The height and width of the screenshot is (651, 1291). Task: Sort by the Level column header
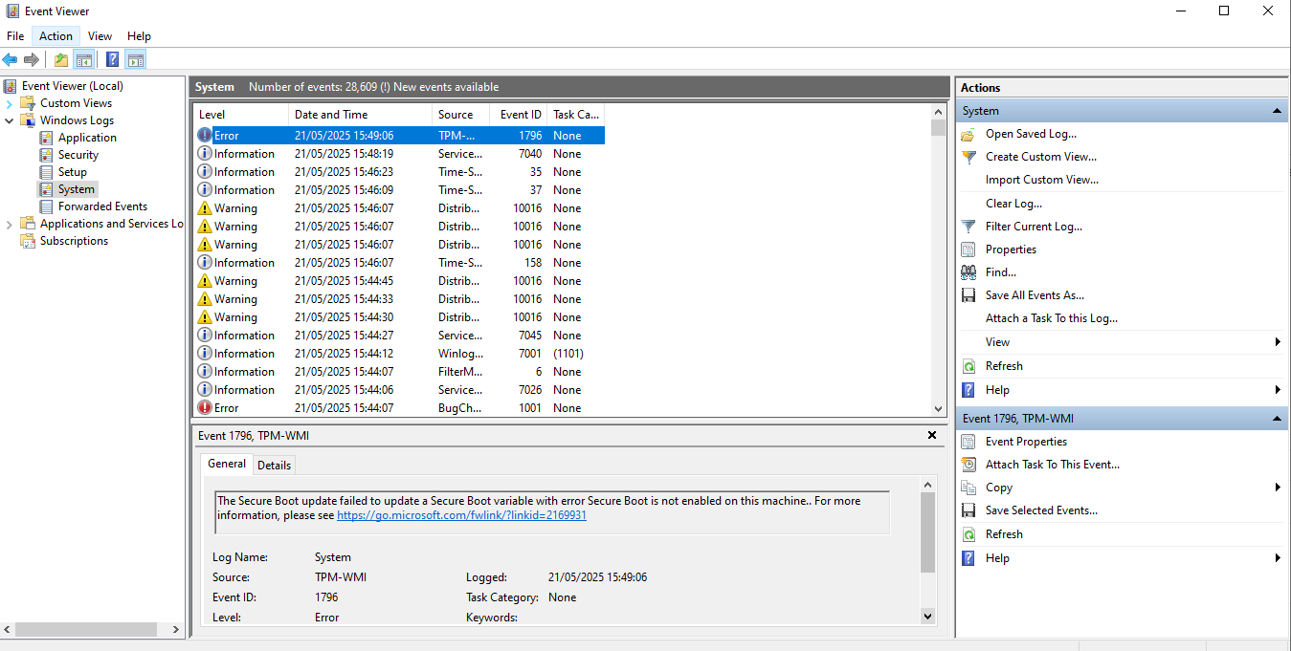coord(240,115)
